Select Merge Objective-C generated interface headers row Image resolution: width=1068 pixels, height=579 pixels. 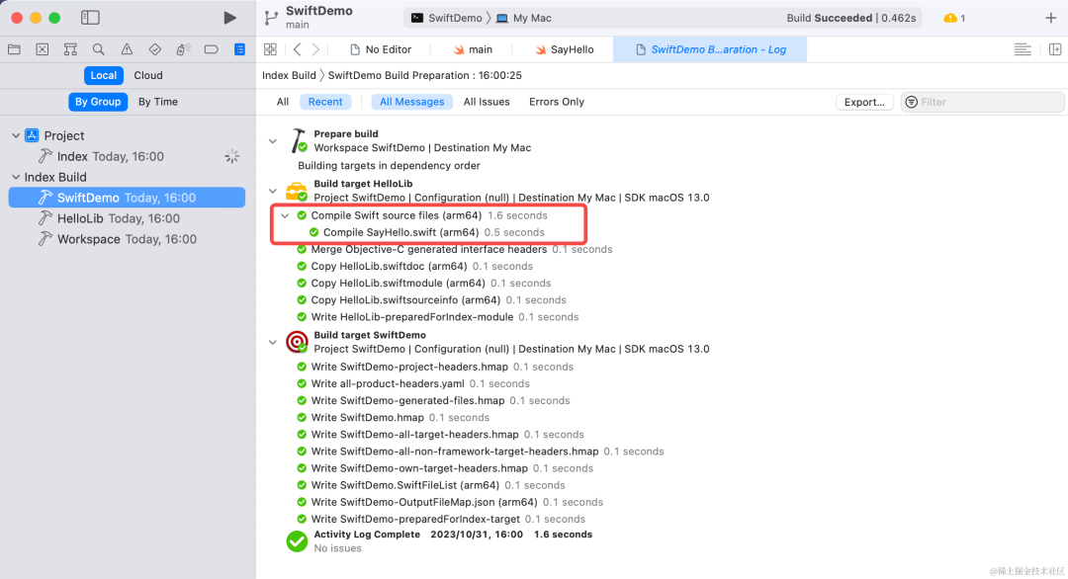click(454, 250)
